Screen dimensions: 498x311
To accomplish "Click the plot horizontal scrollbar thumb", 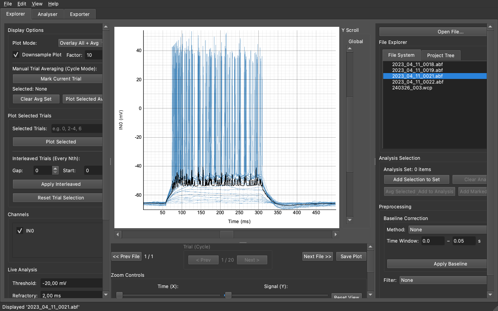I will [x=227, y=234].
